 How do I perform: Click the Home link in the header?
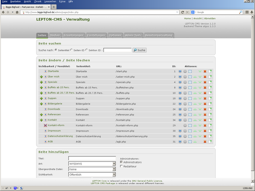[x=187, y=18]
